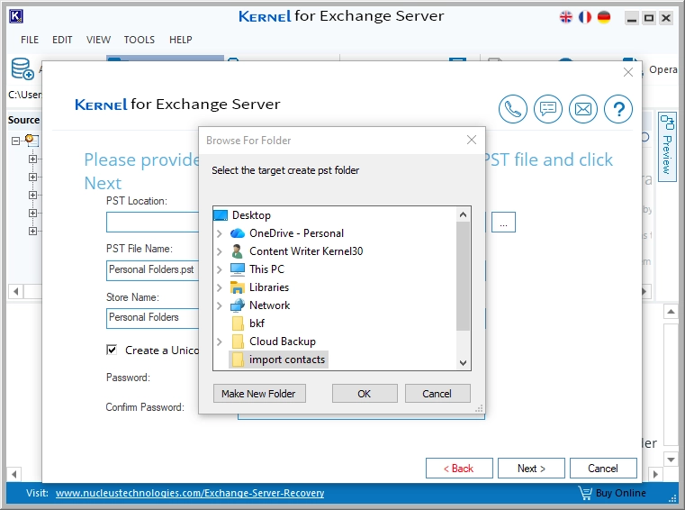Expand the first child node in Source tree
This screenshot has width=685, height=510.
(x=32, y=159)
